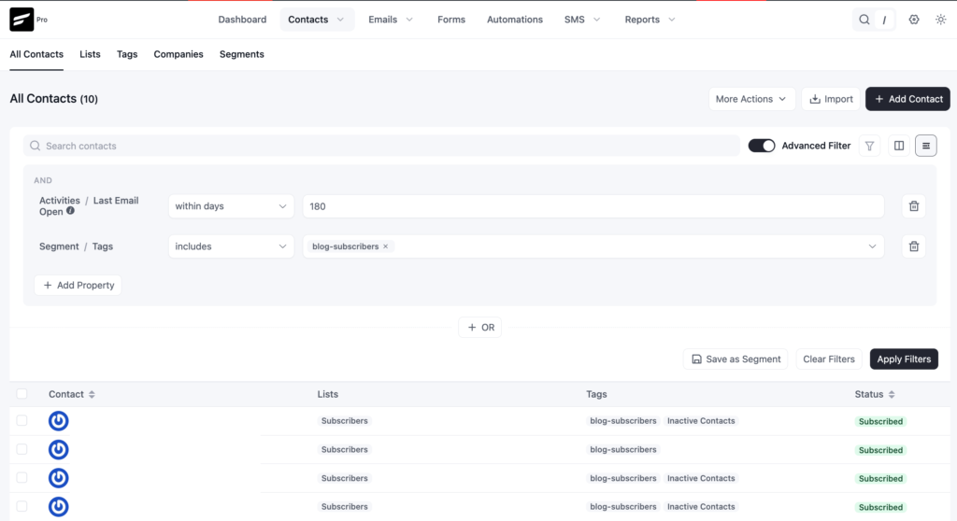Image resolution: width=957 pixels, height=521 pixels.
Task: Expand the tags selection dropdown arrow
Action: (x=872, y=246)
